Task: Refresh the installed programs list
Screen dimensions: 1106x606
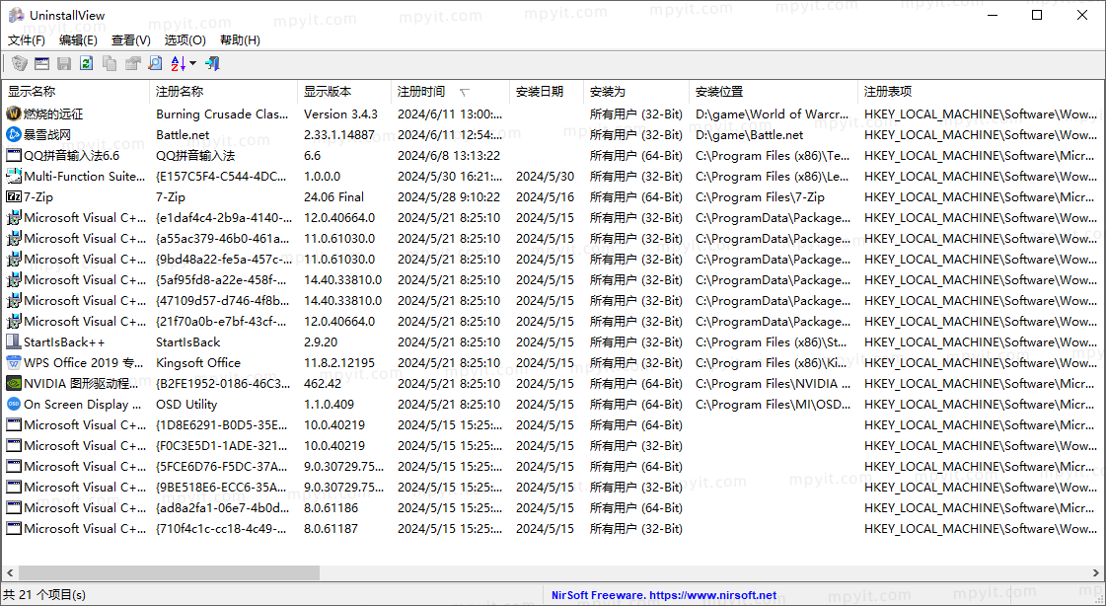Action: (86, 63)
